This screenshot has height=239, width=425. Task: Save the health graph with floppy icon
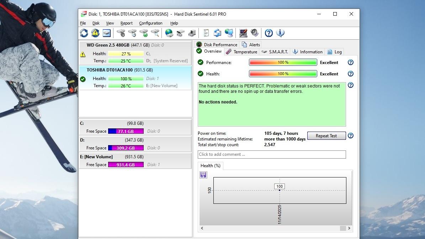pos(203,175)
